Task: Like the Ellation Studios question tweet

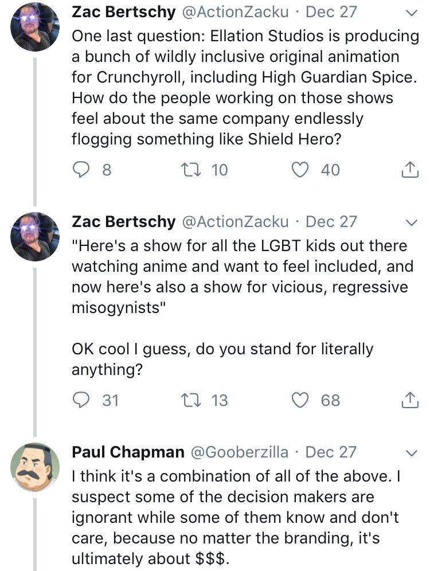Action: pyautogui.click(x=300, y=170)
